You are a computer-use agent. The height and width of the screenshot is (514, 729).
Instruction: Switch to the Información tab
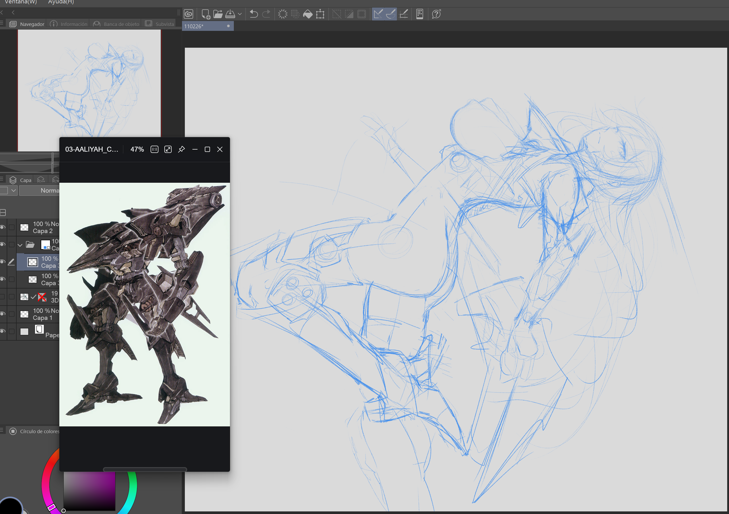click(x=69, y=24)
